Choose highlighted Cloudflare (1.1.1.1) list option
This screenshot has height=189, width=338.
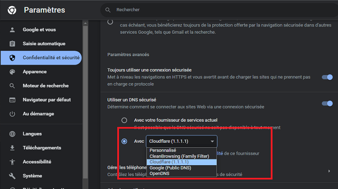pos(182,162)
